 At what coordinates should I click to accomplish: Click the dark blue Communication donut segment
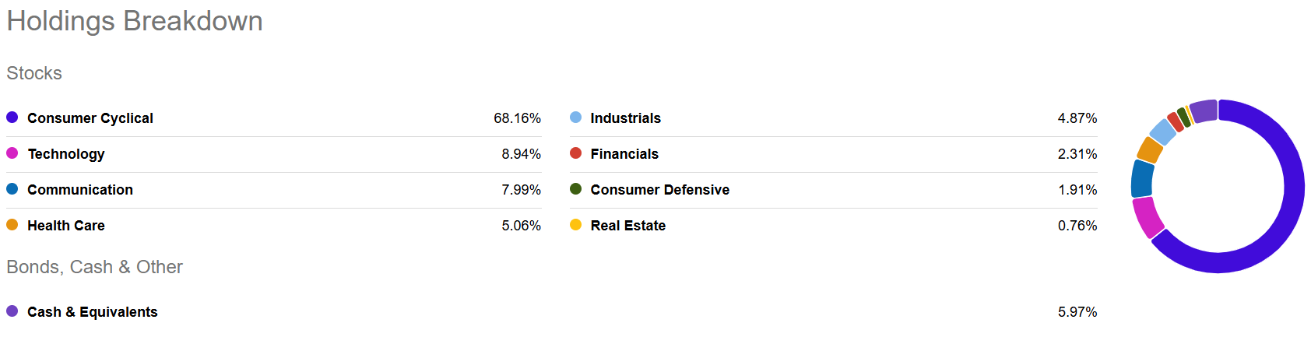click(1142, 179)
